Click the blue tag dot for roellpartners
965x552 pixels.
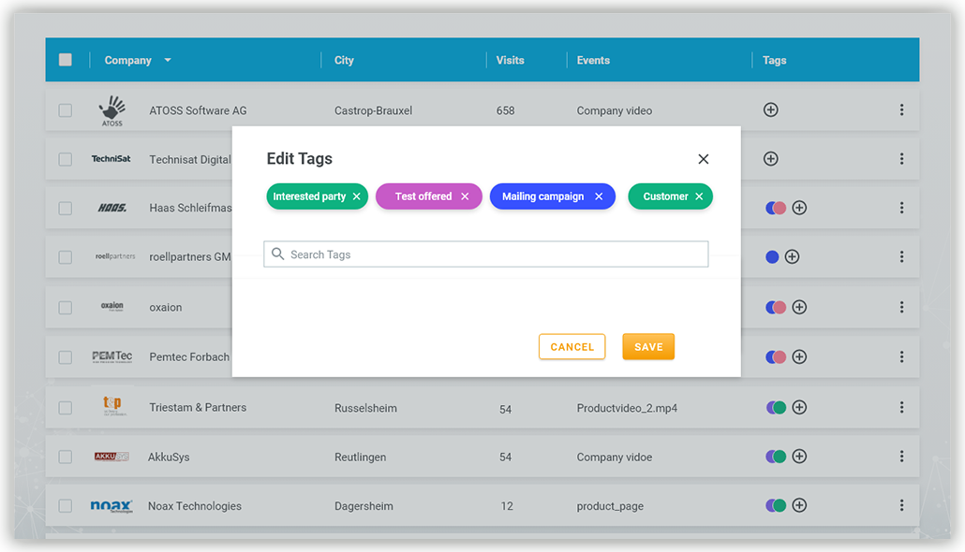pyautogui.click(x=772, y=256)
